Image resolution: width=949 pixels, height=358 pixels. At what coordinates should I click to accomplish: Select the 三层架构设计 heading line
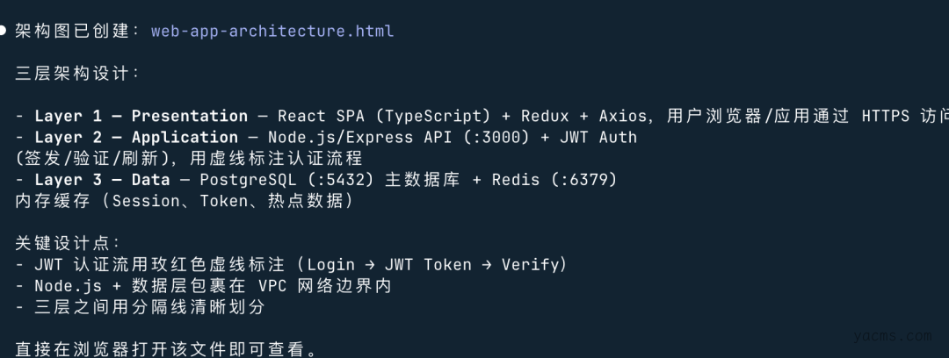(77, 74)
